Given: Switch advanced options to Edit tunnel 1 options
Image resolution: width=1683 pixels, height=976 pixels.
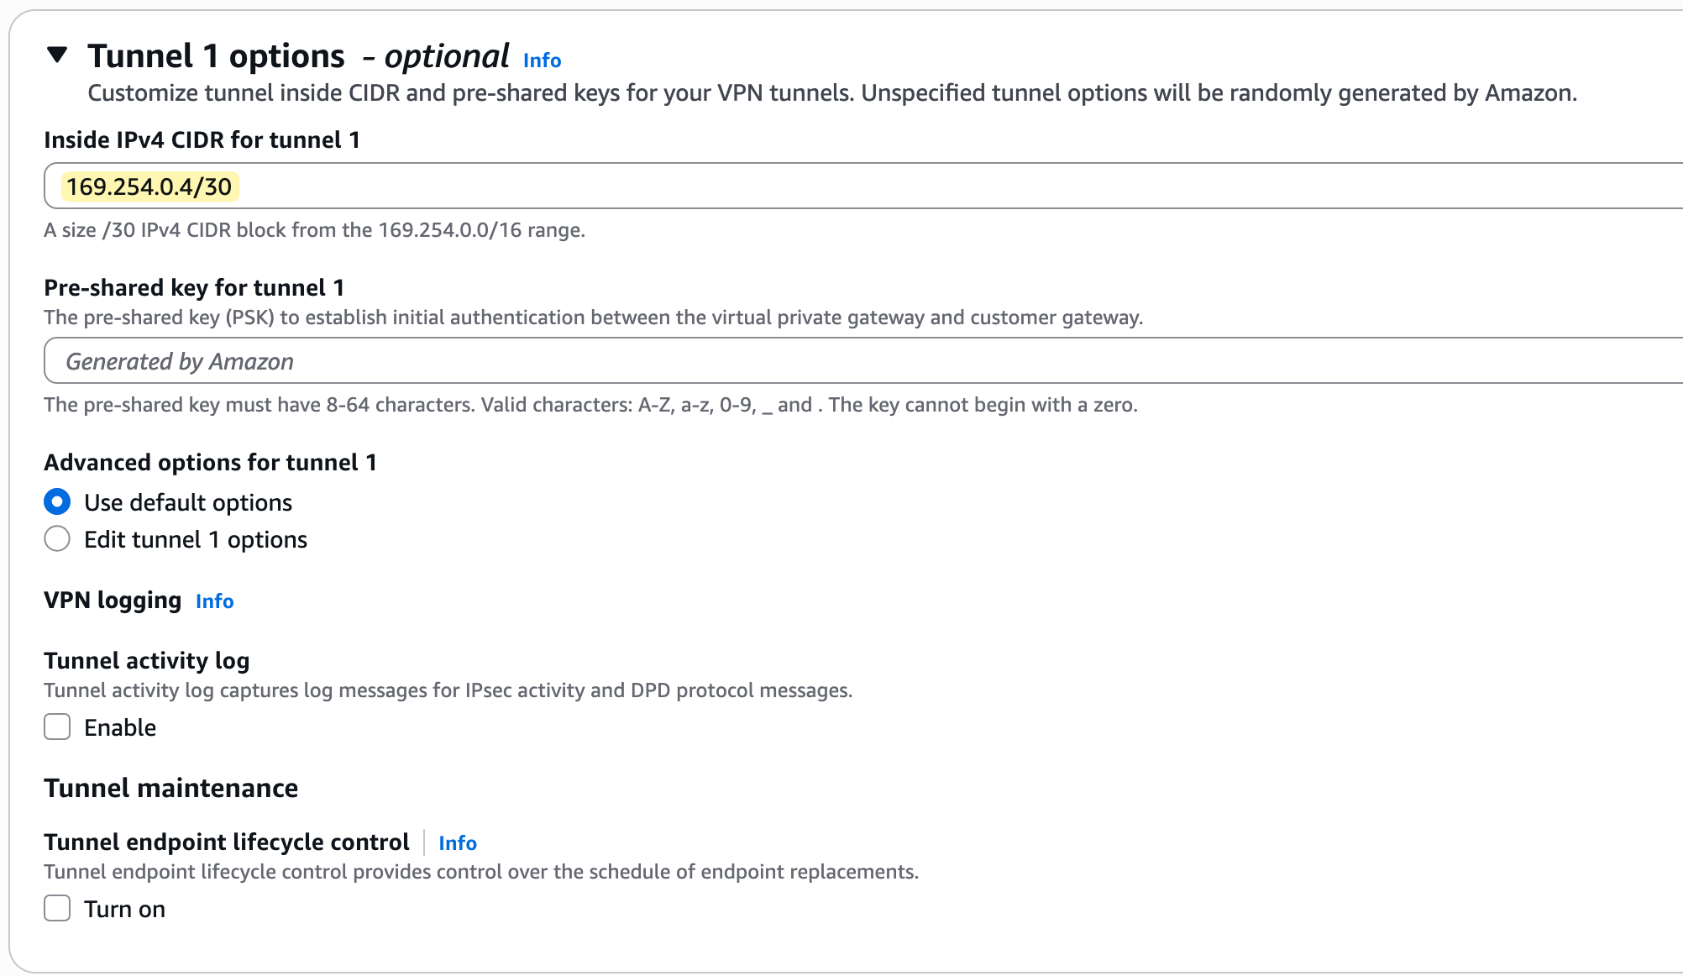Looking at the screenshot, I should pos(56,538).
